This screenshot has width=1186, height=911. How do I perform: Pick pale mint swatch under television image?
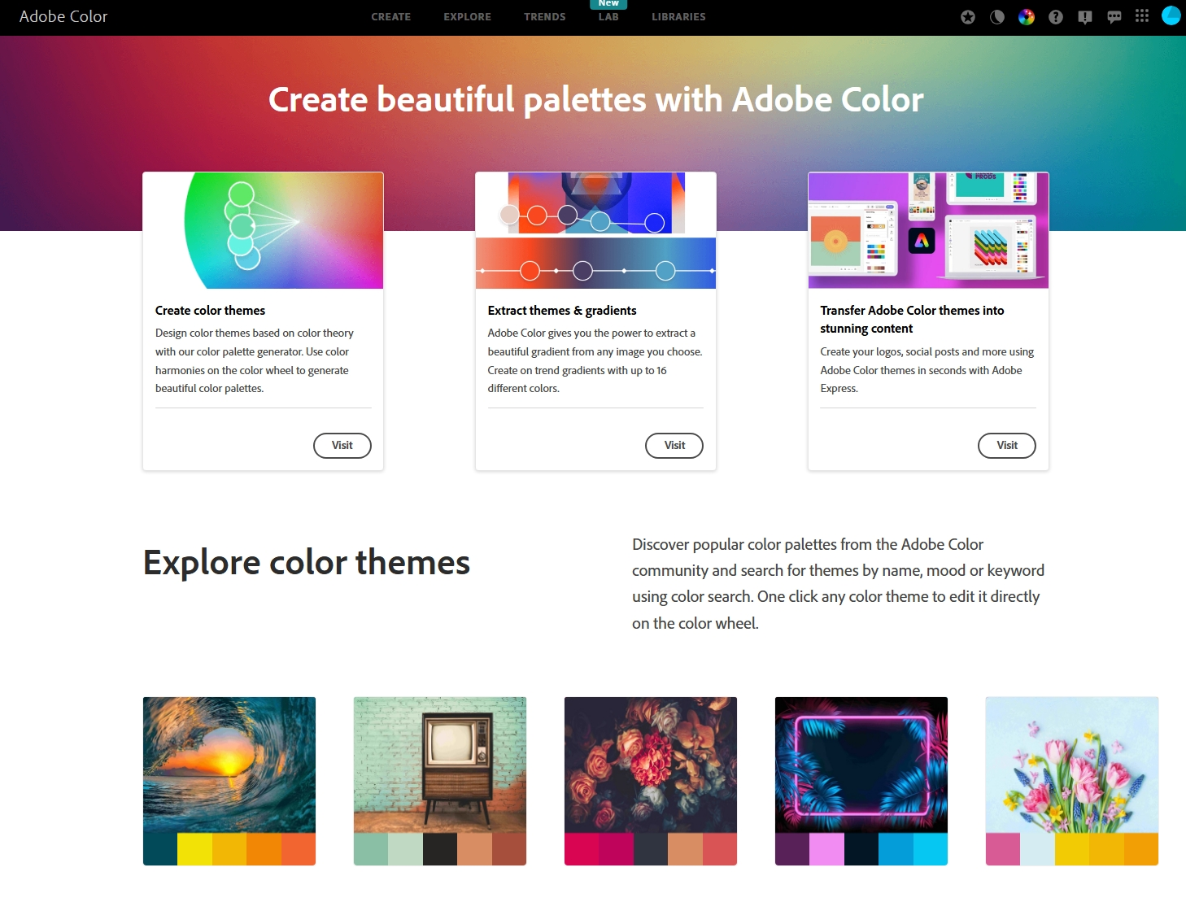click(x=406, y=849)
